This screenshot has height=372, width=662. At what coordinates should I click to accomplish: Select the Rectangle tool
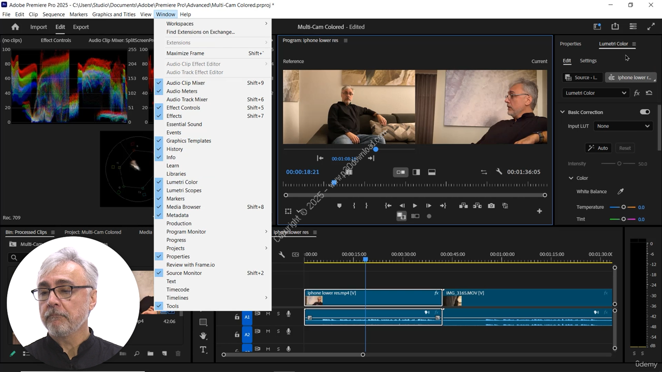[203, 322]
